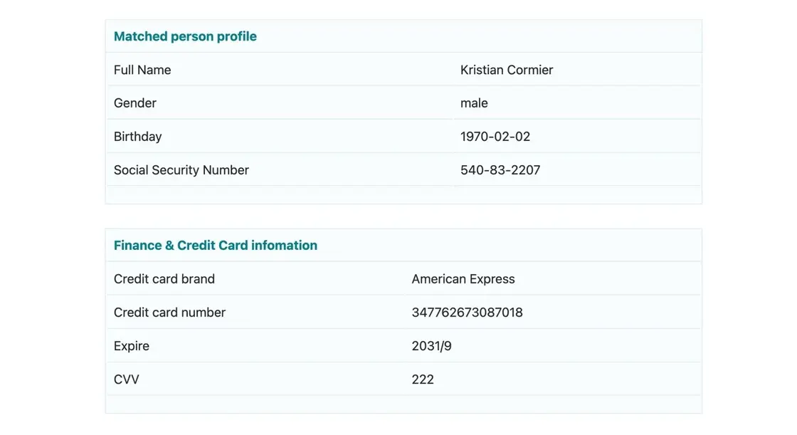Select the Social Security Number label
Viewport: 797px width, 435px height.
pos(181,170)
